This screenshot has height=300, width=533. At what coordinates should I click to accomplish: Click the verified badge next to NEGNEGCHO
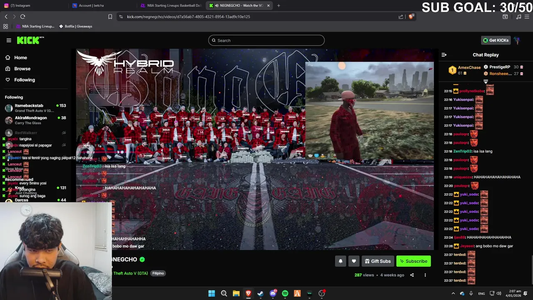click(x=142, y=259)
